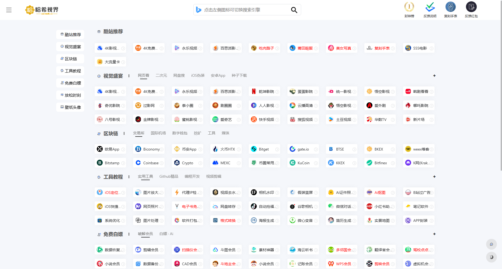Open the WPS会员 link
Image resolution: width=502 pixels, height=269 pixels.
point(342,264)
